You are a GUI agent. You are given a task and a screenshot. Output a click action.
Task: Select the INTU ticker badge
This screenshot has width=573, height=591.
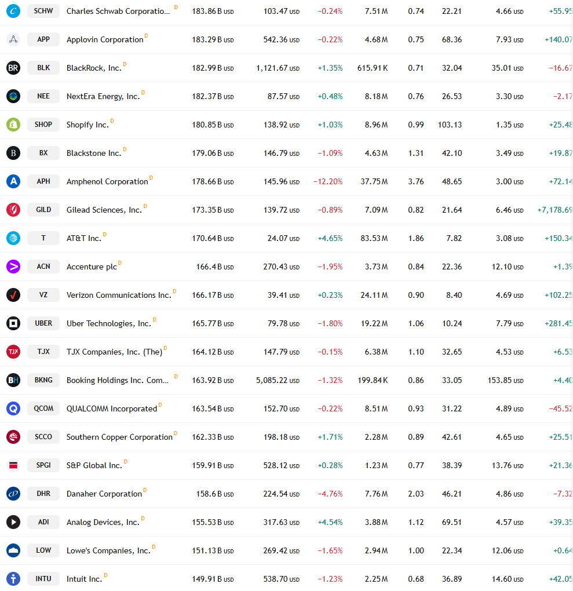[43, 579]
